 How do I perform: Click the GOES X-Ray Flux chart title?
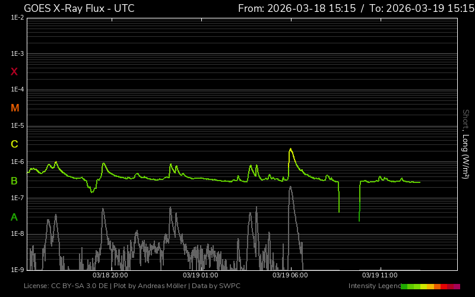[79, 8]
